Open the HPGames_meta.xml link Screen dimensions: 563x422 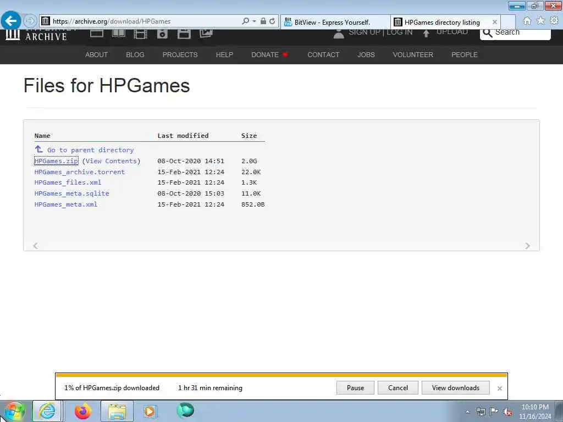pos(66,204)
